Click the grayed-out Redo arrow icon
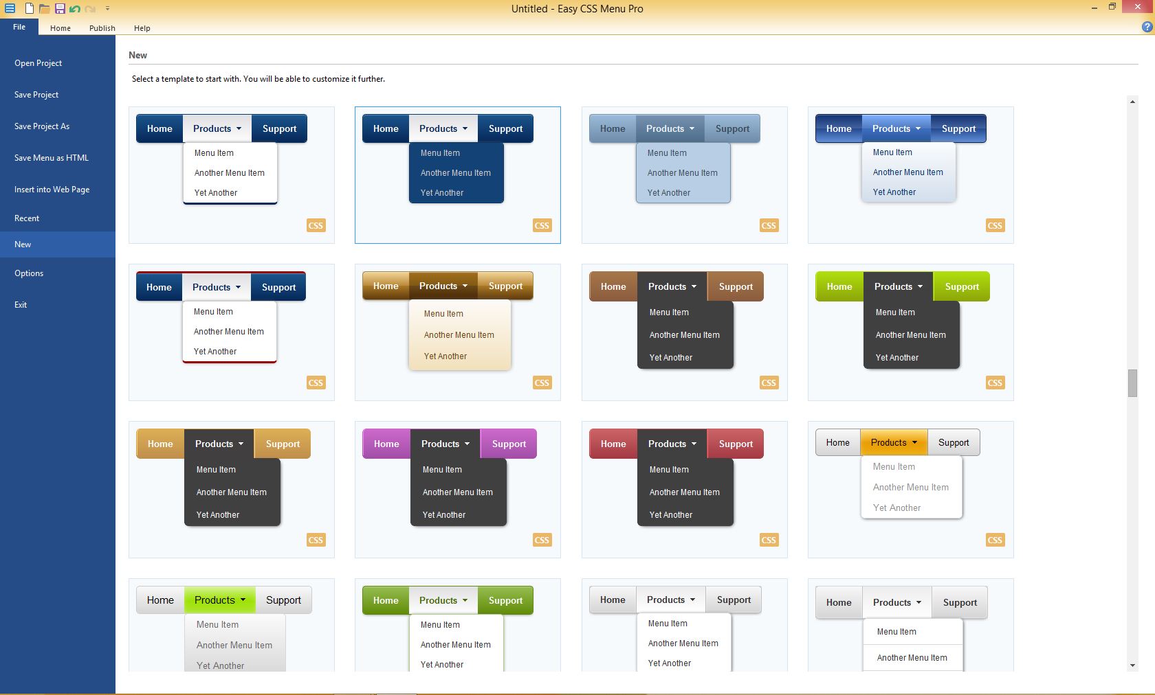Screen dimensions: 1155x695 coord(90,9)
